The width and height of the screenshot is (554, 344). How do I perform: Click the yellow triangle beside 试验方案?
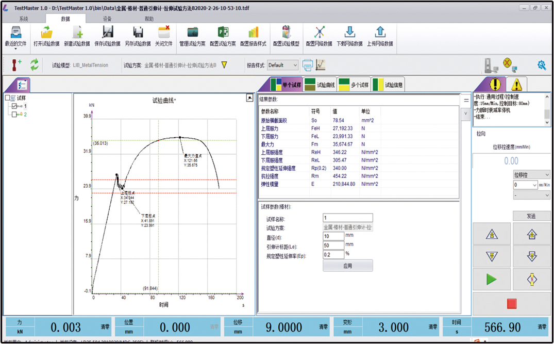tap(225, 65)
